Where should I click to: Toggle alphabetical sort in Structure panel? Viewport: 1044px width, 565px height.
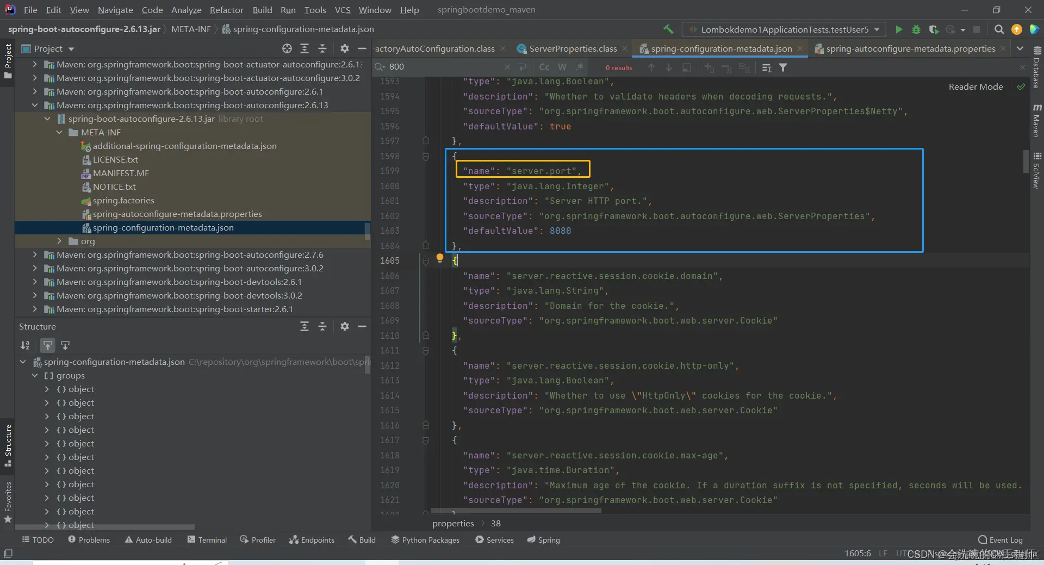click(x=25, y=345)
